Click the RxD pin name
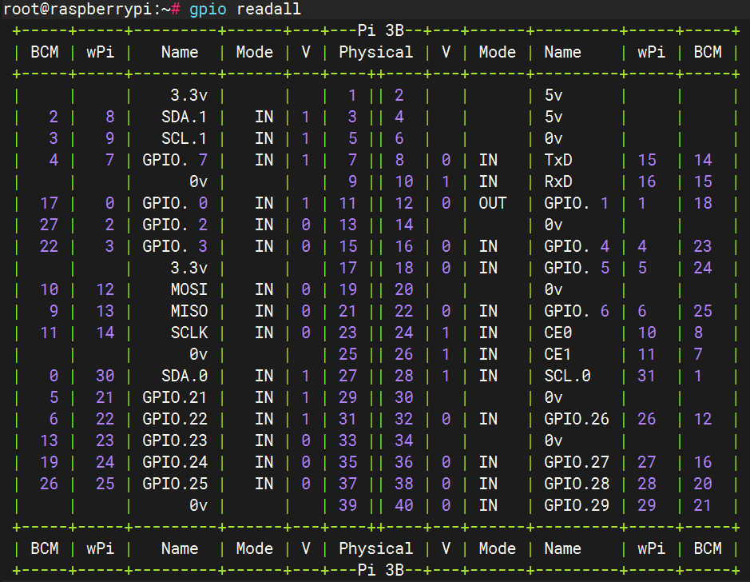Image resolution: width=750 pixels, height=582 pixels. coord(558,181)
